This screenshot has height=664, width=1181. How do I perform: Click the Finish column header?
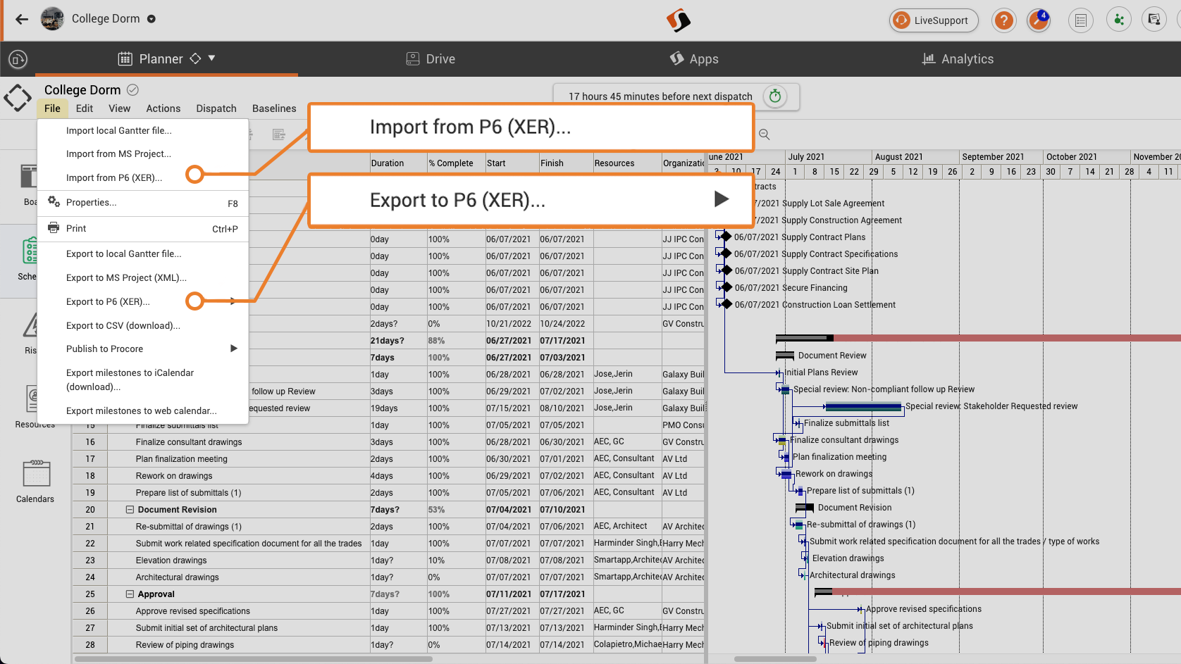(566, 163)
